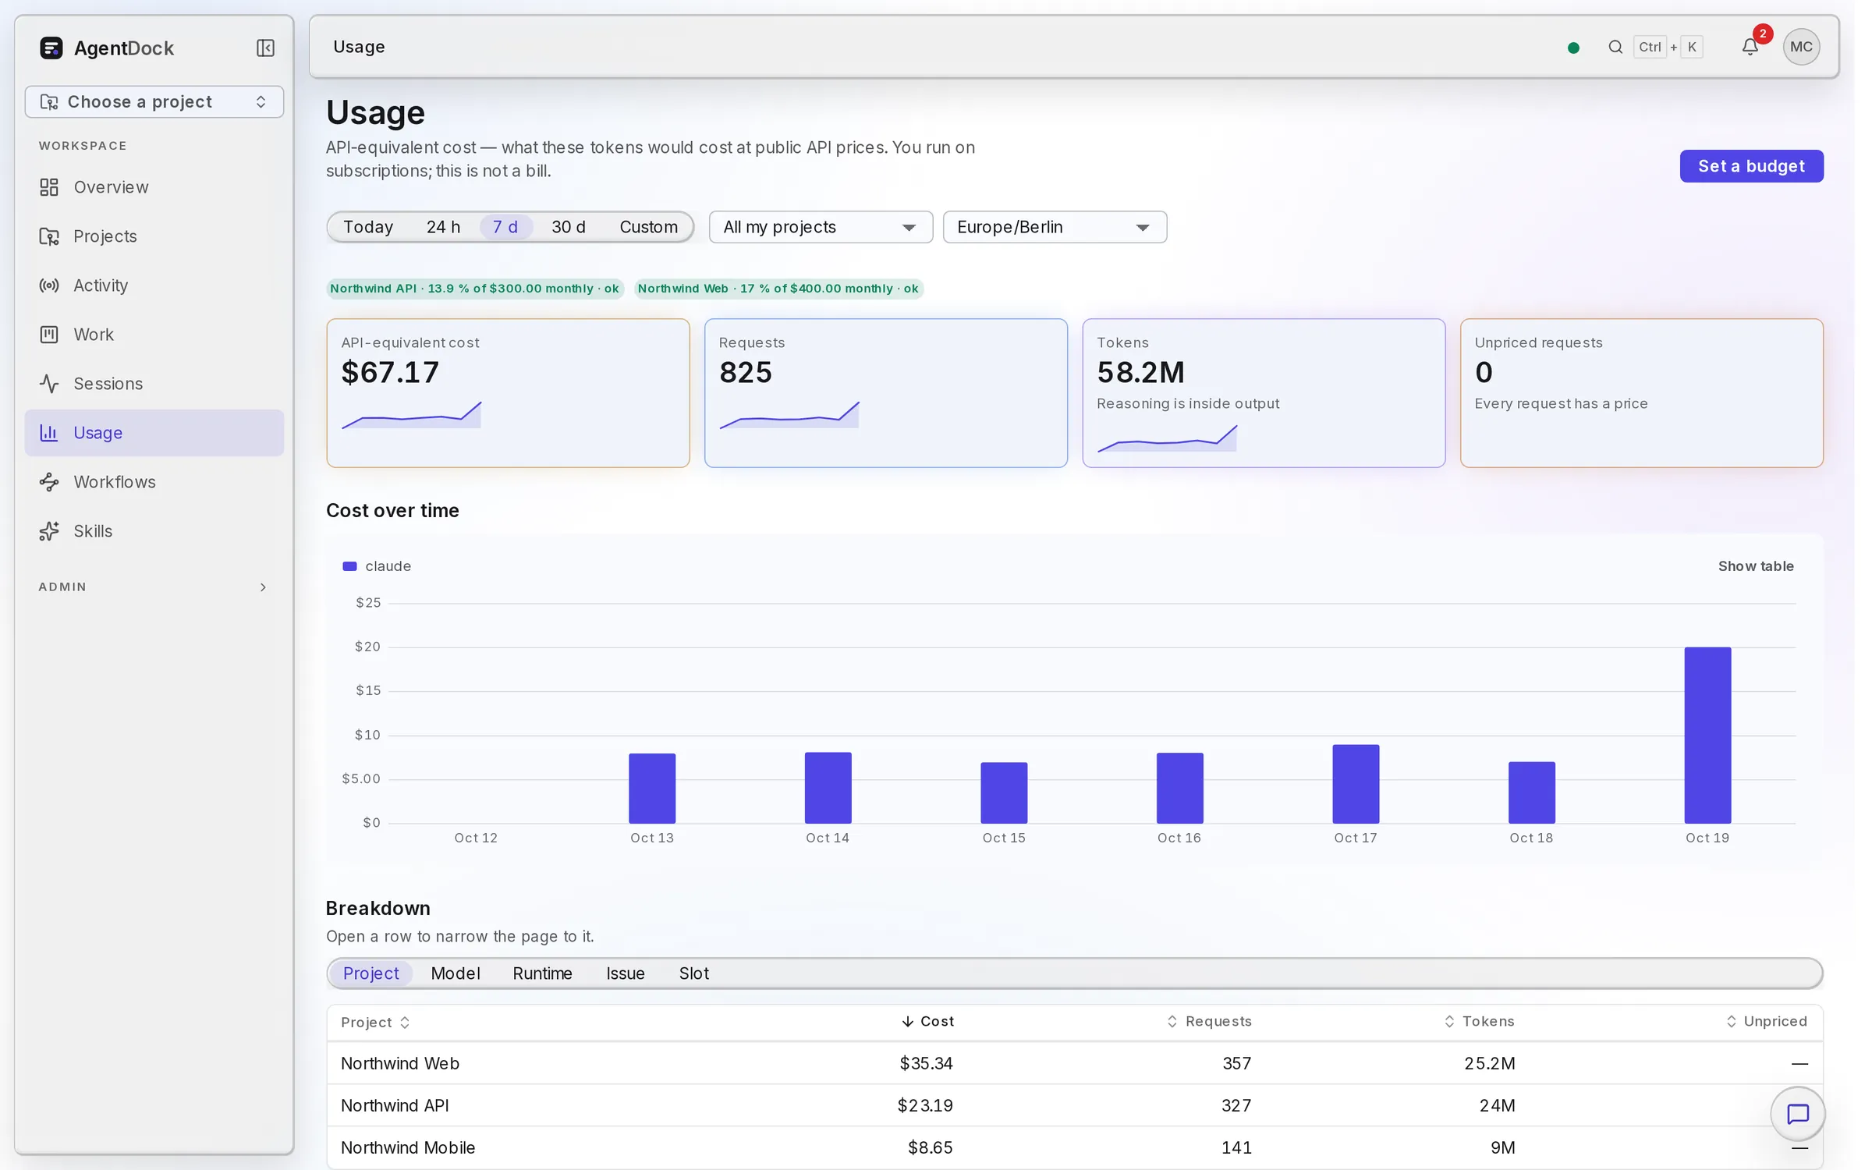
Task: Open notifications bell with 2 badge
Action: pyautogui.click(x=1750, y=47)
